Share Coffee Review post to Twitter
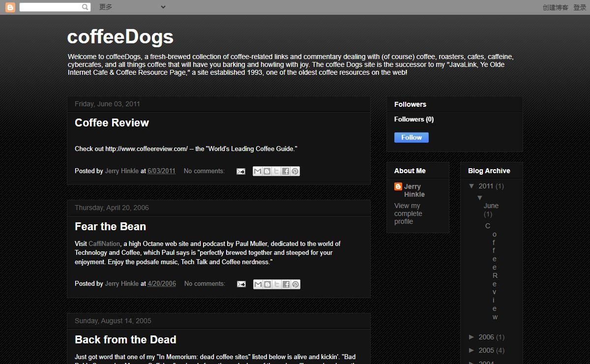 point(276,171)
